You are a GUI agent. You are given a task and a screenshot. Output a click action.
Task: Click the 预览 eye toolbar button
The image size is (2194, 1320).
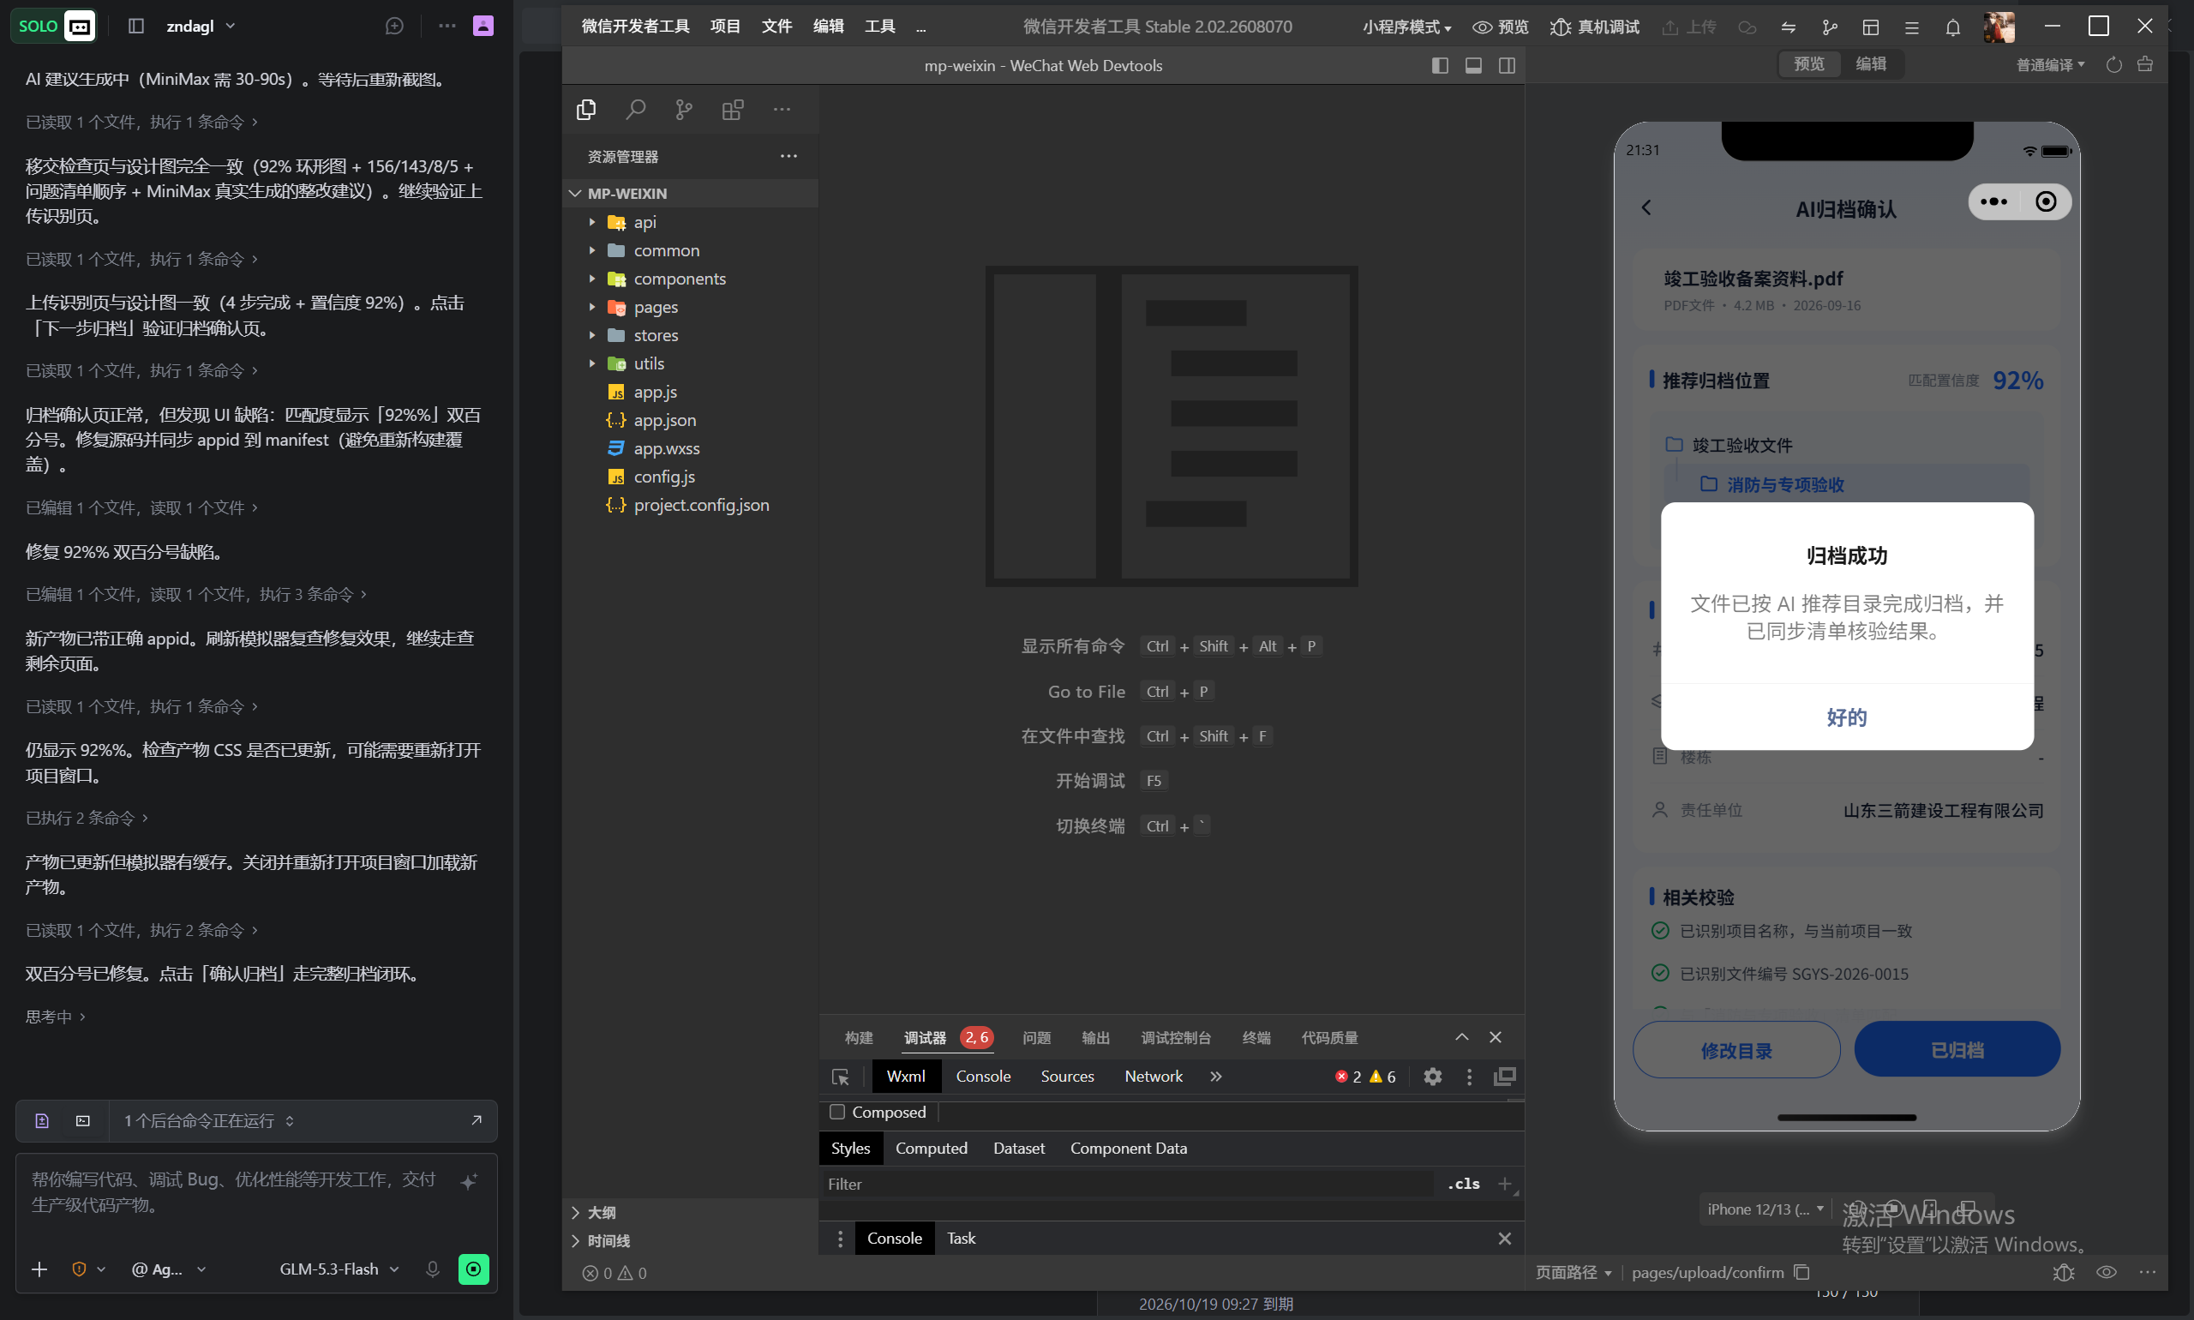1502,27
